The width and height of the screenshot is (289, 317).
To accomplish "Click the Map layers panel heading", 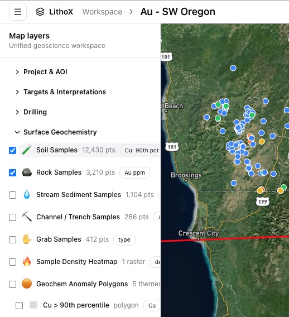I will 30,36.
